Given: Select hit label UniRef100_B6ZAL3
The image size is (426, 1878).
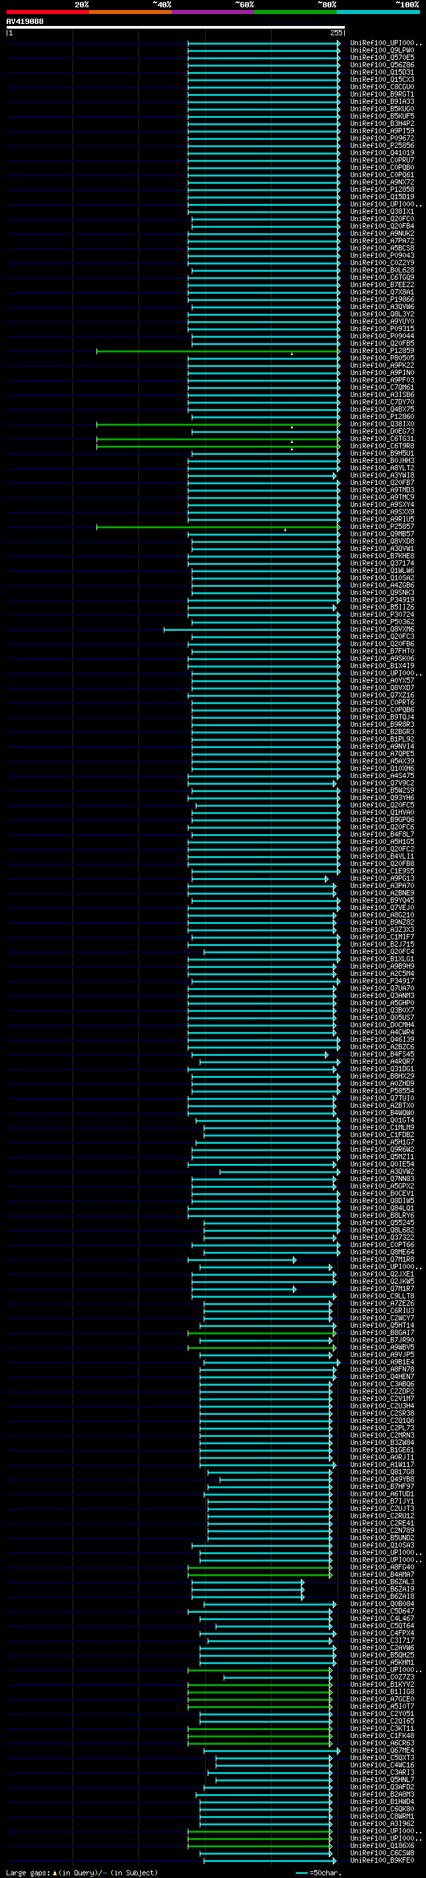Looking at the screenshot, I should pos(382,1582).
